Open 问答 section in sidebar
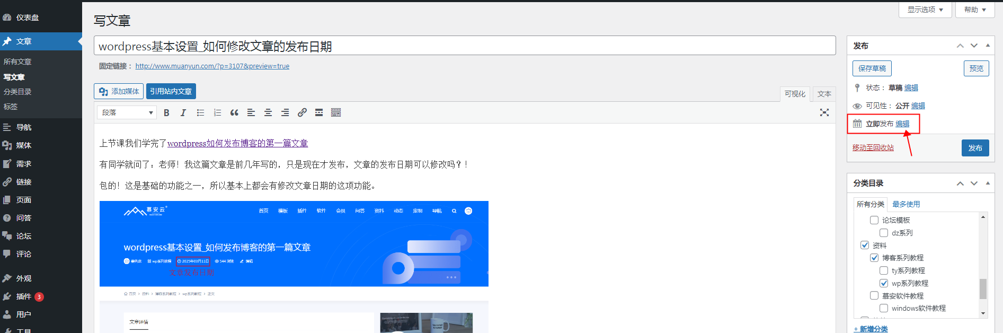 [41, 218]
